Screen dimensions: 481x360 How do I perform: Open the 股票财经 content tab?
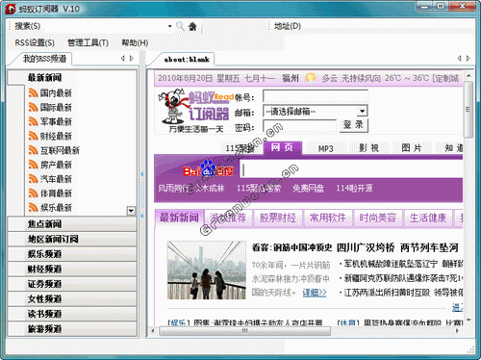click(x=278, y=219)
